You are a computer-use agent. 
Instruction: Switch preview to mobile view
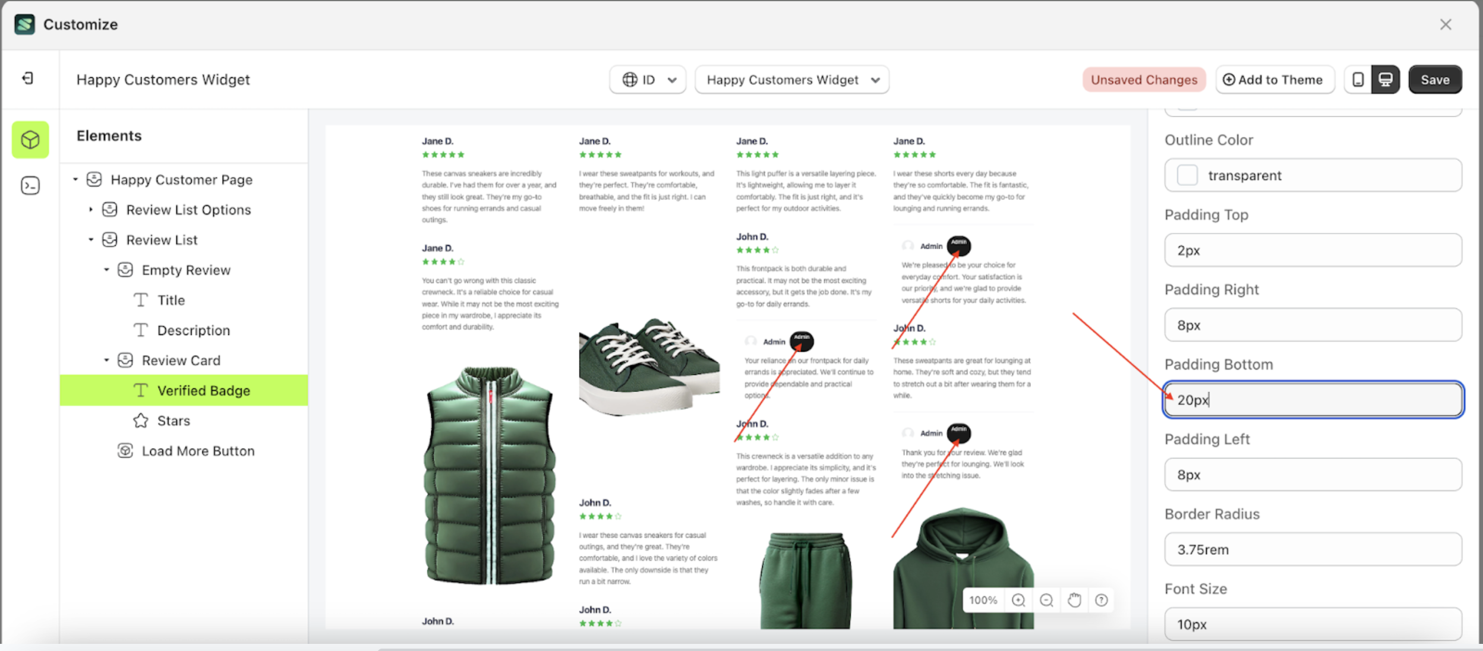[x=1358, y=79]
